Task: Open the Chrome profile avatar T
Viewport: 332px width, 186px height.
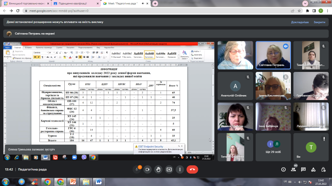Action: click(321, 11)
